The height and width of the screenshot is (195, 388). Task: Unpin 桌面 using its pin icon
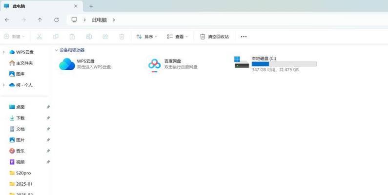48,107
